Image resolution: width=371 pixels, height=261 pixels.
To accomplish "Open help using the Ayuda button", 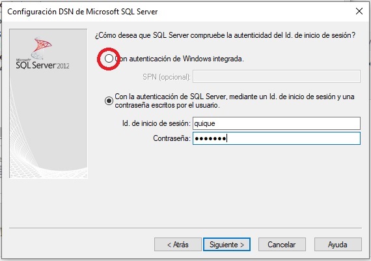I will (x=338, y=245).
